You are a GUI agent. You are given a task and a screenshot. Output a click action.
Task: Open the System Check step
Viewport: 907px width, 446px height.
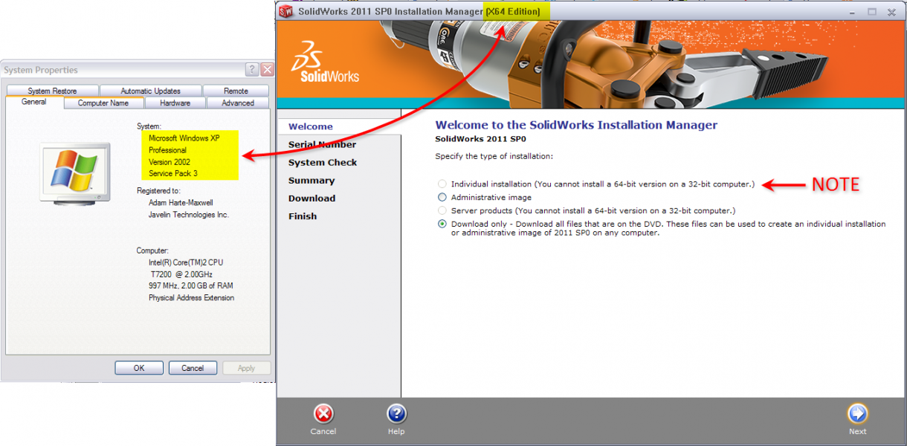point(323,162)
